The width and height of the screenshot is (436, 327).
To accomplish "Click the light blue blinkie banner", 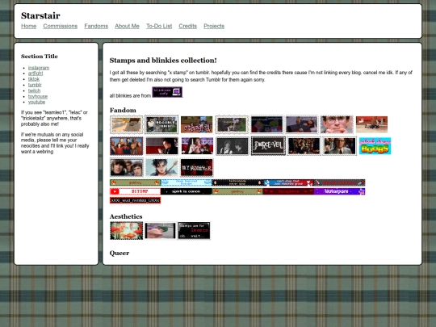I will click(x=187, y=182).
